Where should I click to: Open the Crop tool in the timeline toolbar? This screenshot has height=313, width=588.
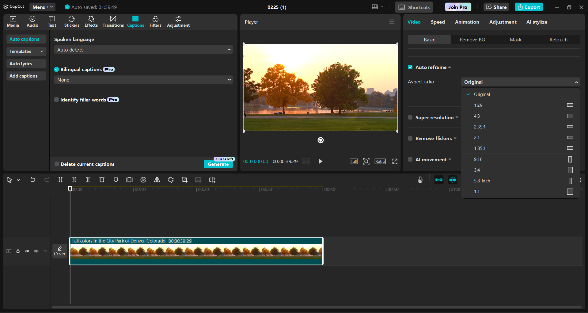(x=184, y=180)
